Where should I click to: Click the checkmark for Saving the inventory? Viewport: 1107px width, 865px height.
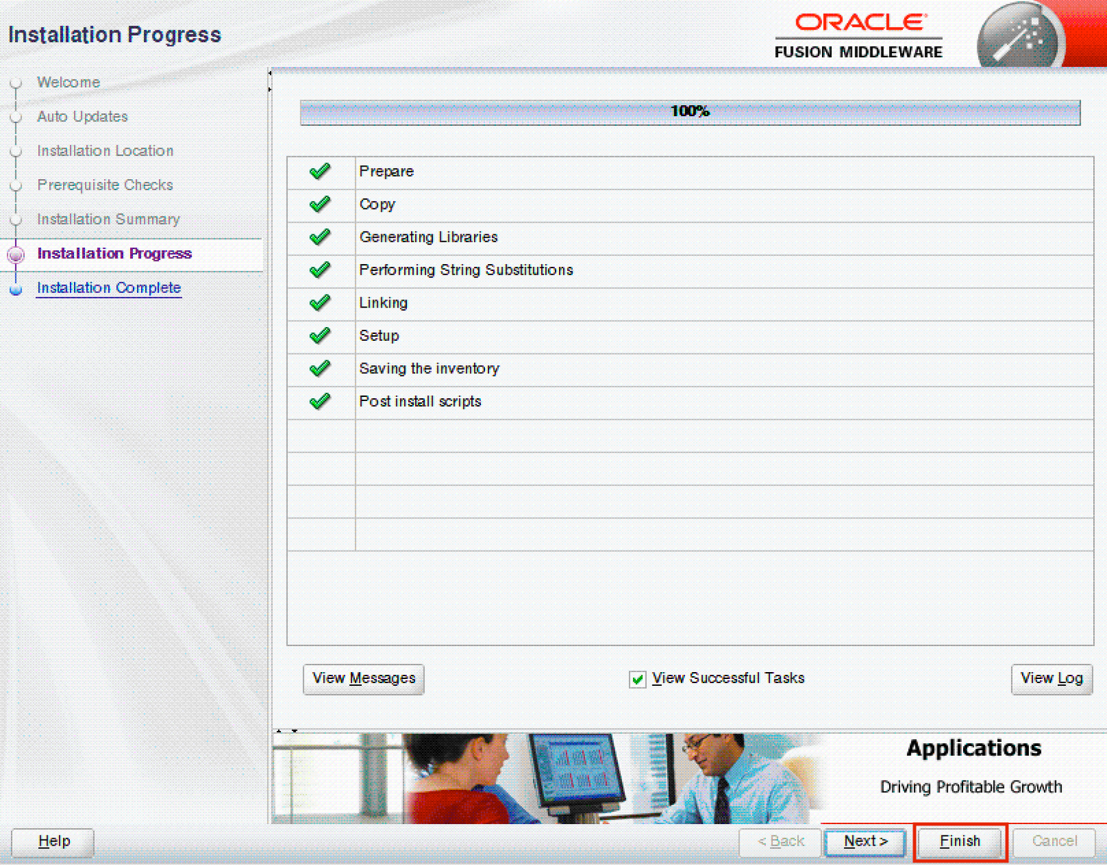(320, 369)
